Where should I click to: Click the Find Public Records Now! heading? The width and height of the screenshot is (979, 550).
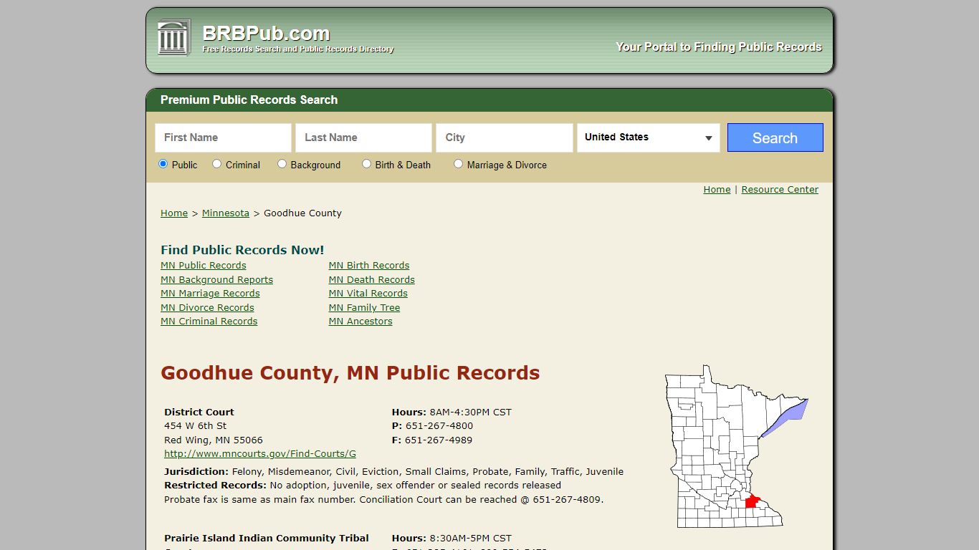coord(242,250)
